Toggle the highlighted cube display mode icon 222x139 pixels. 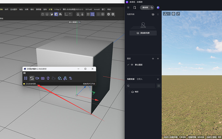(56, 14)
